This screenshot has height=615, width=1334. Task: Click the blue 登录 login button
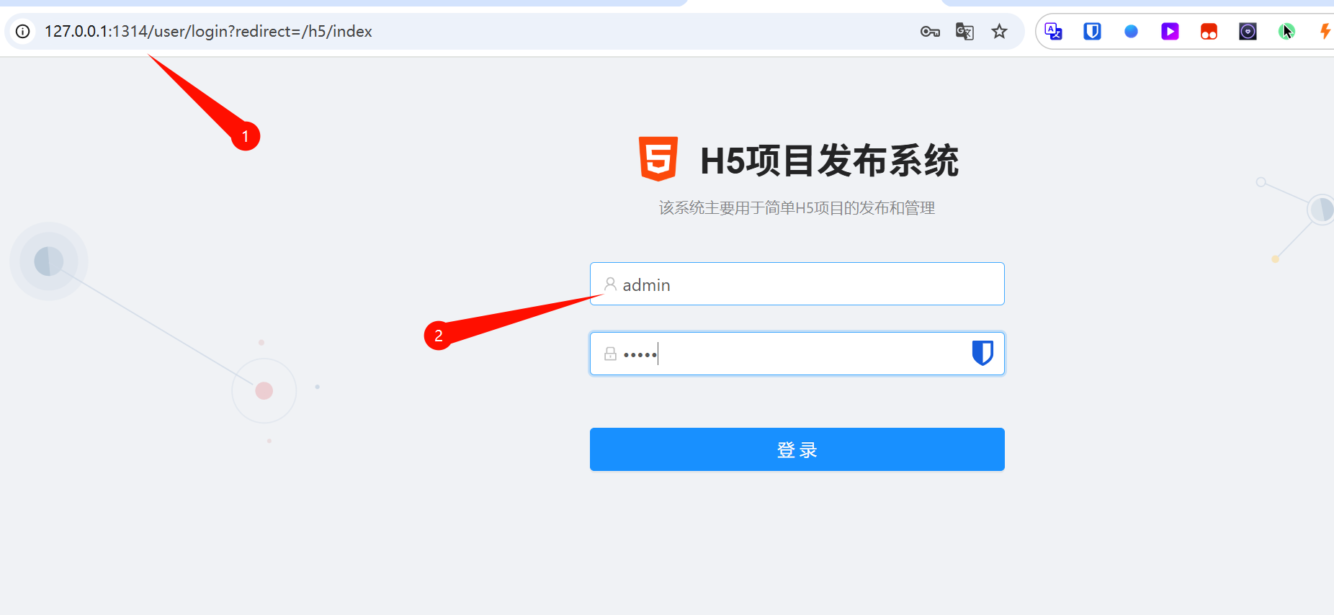[x=797, y=449]
